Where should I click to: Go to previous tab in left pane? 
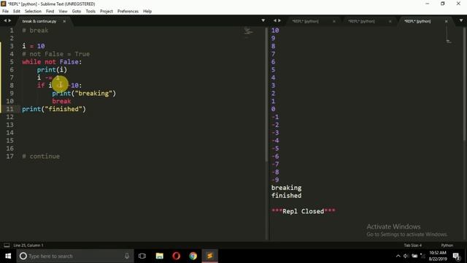click(5, 20)
